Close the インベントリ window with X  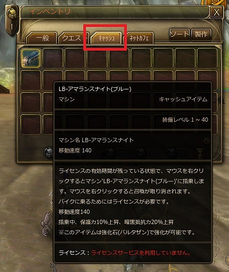(217, 12)
